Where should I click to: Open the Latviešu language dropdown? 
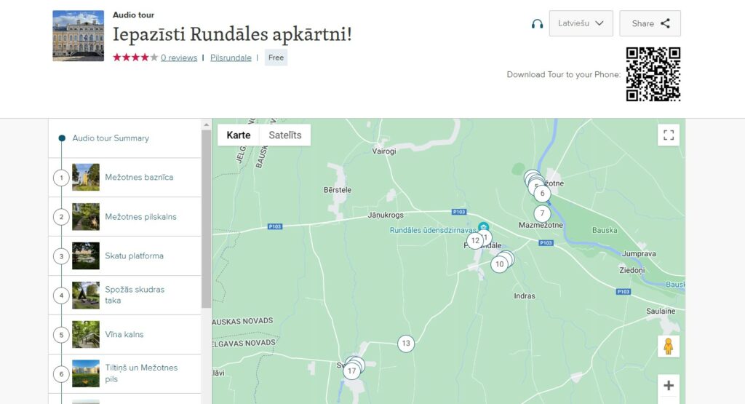coord(581,23)
